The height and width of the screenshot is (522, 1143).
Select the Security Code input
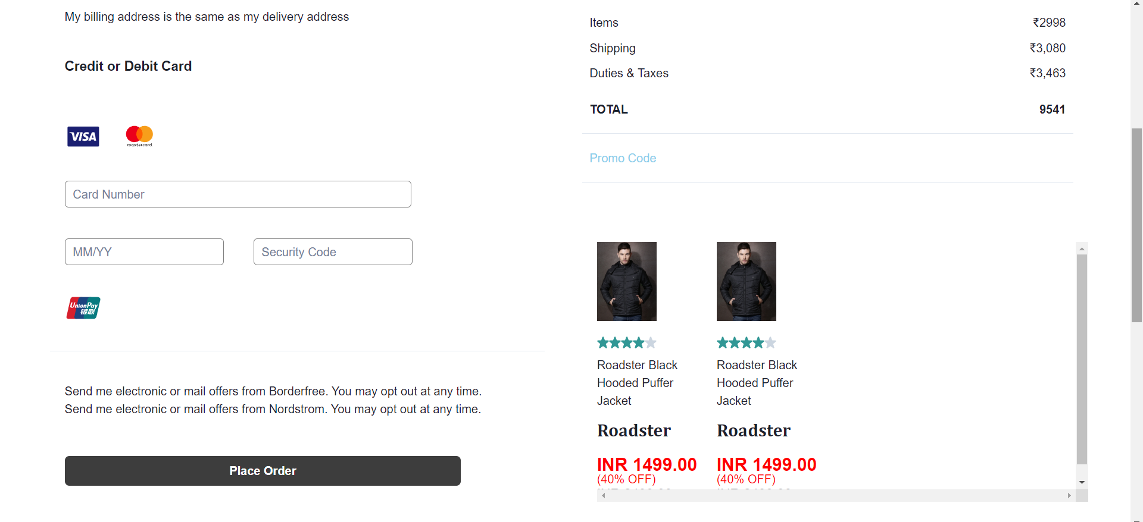point(333,252)
